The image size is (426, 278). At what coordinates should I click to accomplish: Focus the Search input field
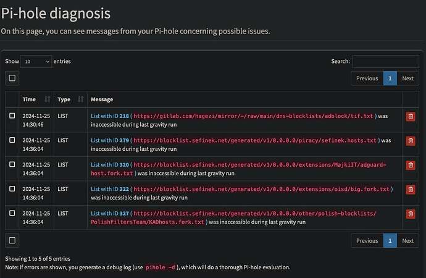tap(385, 61)
